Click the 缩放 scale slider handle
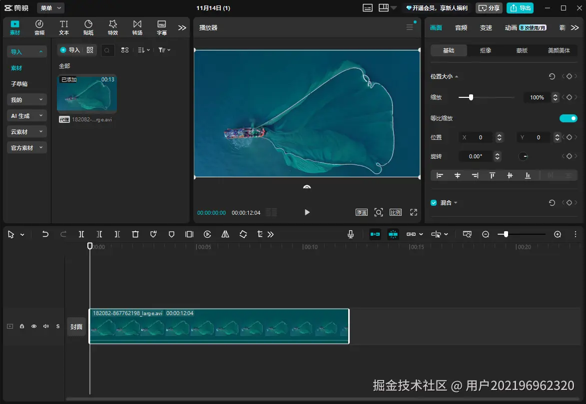Viewport: 586px width, 404px height. pyautogui.click(x=471, y=97)
